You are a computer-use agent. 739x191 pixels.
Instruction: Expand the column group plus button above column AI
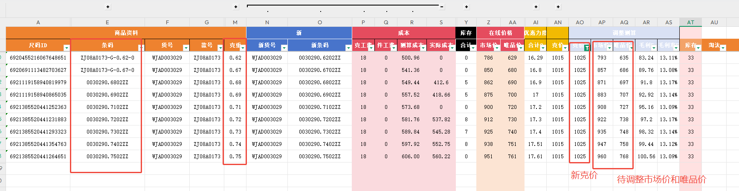(536, 7)
